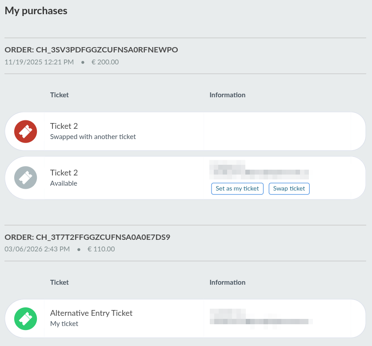Select the gray ticket icon beside available Ticket 2
Screen dimensions: 372x346
(25, 178)
